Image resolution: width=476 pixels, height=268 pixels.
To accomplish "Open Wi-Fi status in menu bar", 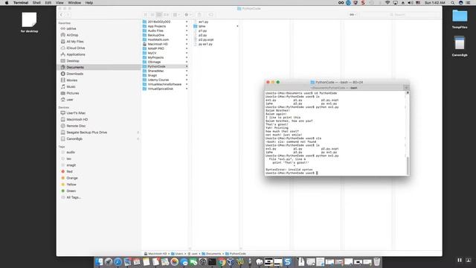I will pos(387,3).
